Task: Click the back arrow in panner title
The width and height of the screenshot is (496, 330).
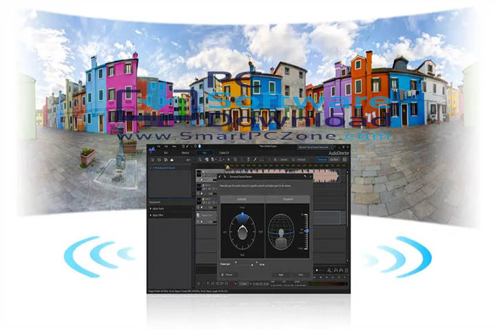Action: [220, 177]
